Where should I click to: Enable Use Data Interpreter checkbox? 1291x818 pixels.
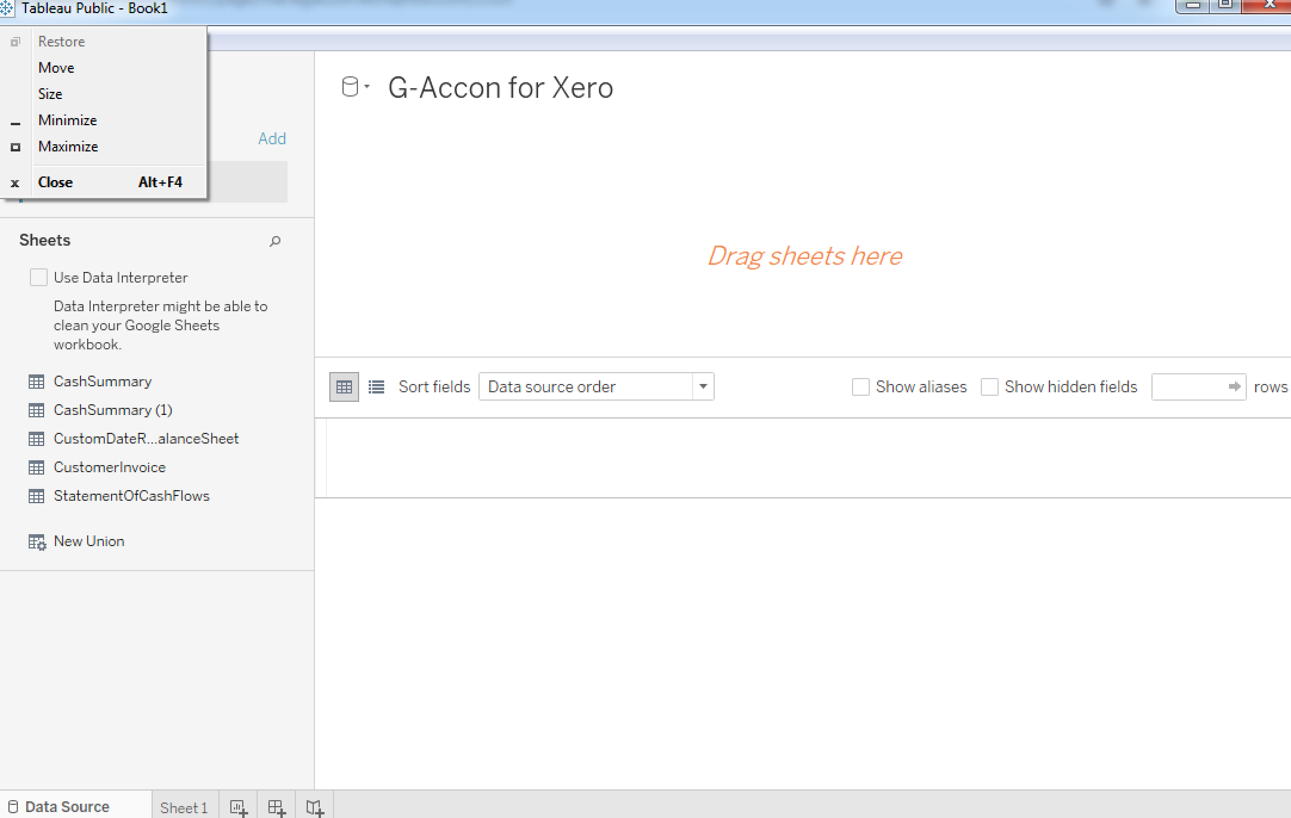[39, 277]
